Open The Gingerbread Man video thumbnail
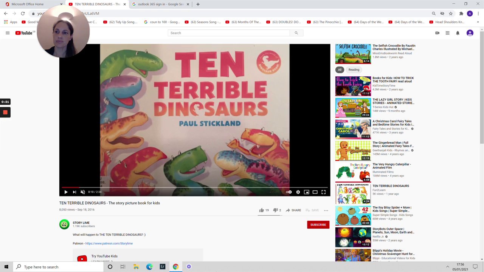The width and height of the screenshot is (484, 272). click(x=353, y=150)
